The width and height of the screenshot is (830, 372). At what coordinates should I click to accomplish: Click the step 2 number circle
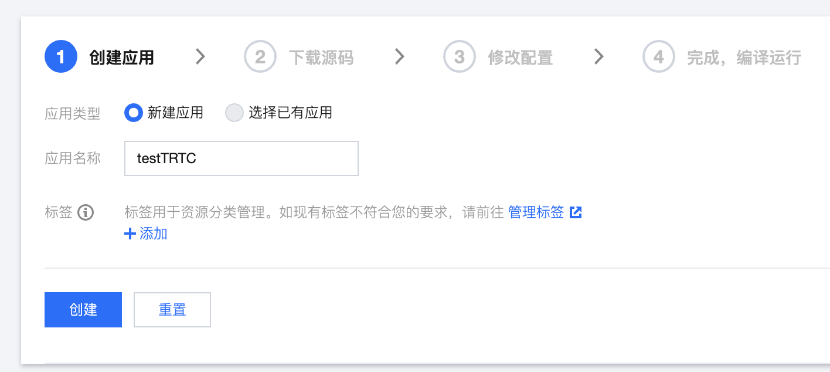pos(260,57)
